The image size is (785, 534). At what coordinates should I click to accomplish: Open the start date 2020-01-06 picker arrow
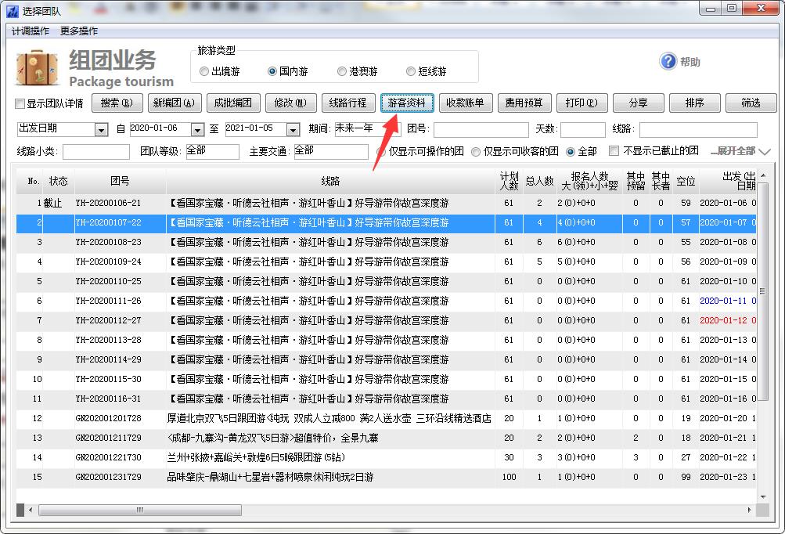pos(195,129)
